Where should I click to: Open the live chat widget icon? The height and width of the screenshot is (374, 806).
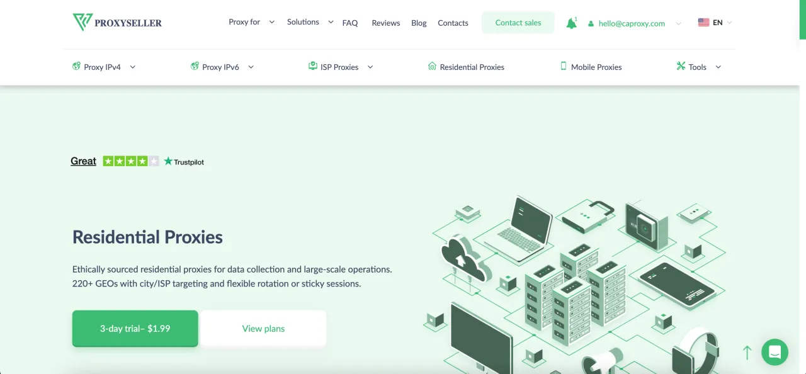tap(775, 352)
